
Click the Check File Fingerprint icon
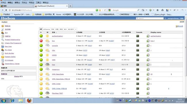pyautogui.click(x=3, y=43)
